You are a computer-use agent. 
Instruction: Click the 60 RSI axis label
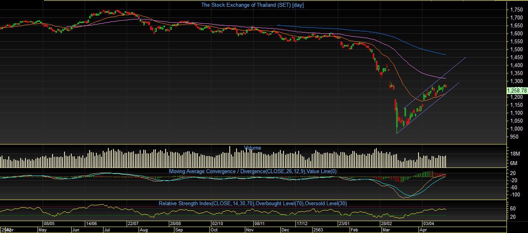(513, 209)
